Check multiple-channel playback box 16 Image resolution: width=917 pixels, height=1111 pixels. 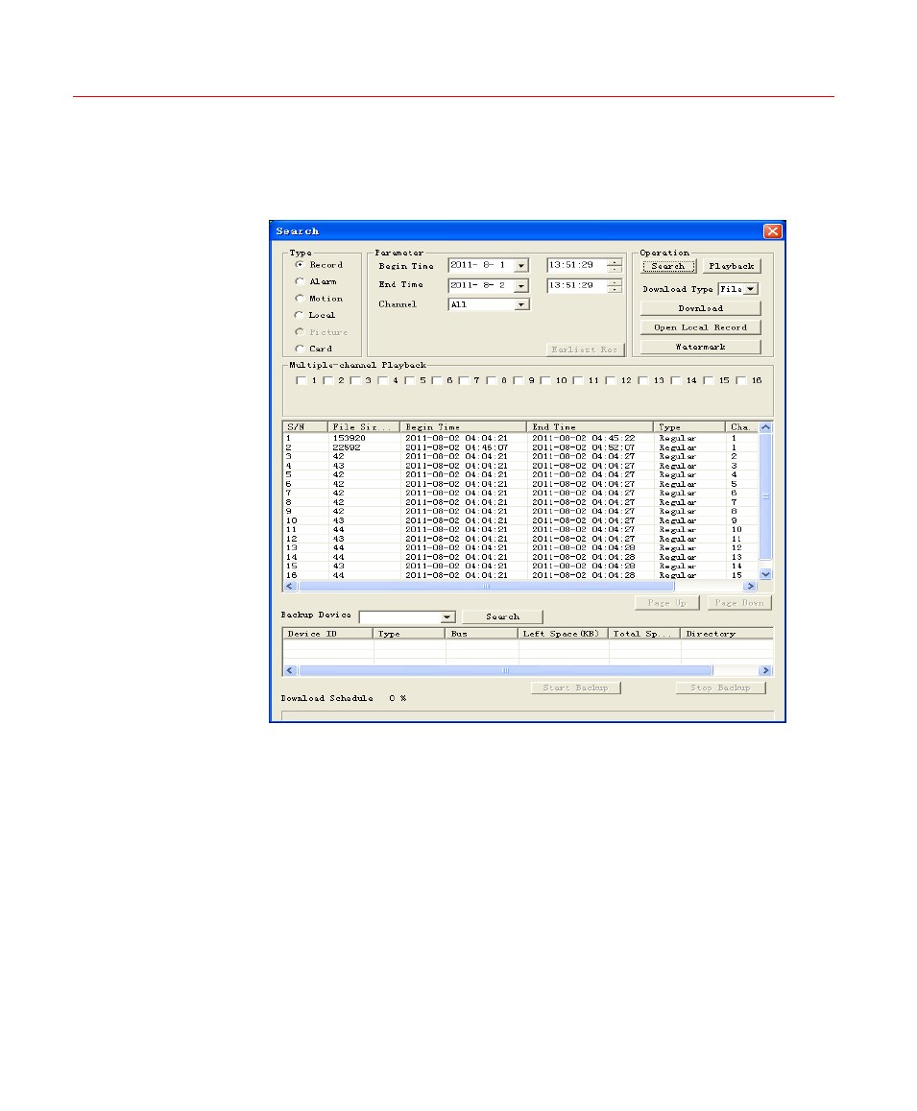coord(740,380)
